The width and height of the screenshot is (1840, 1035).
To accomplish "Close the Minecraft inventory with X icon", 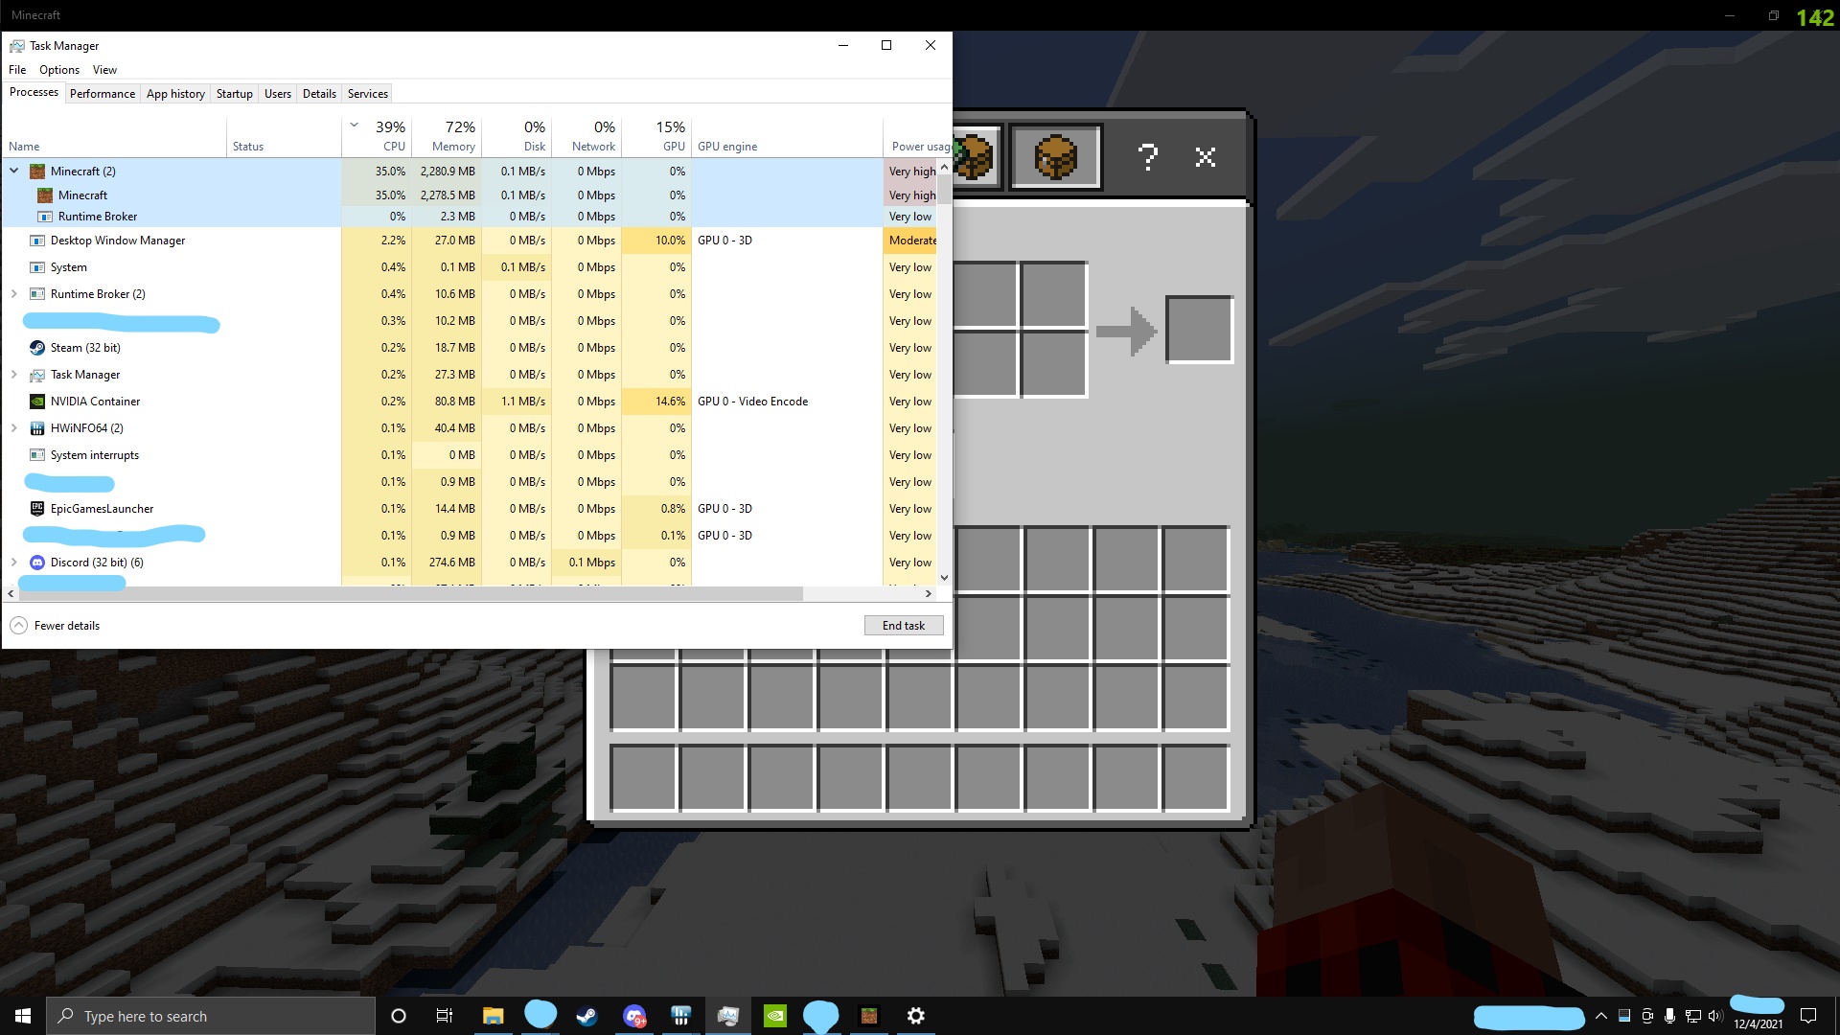I will point(1206,157).
